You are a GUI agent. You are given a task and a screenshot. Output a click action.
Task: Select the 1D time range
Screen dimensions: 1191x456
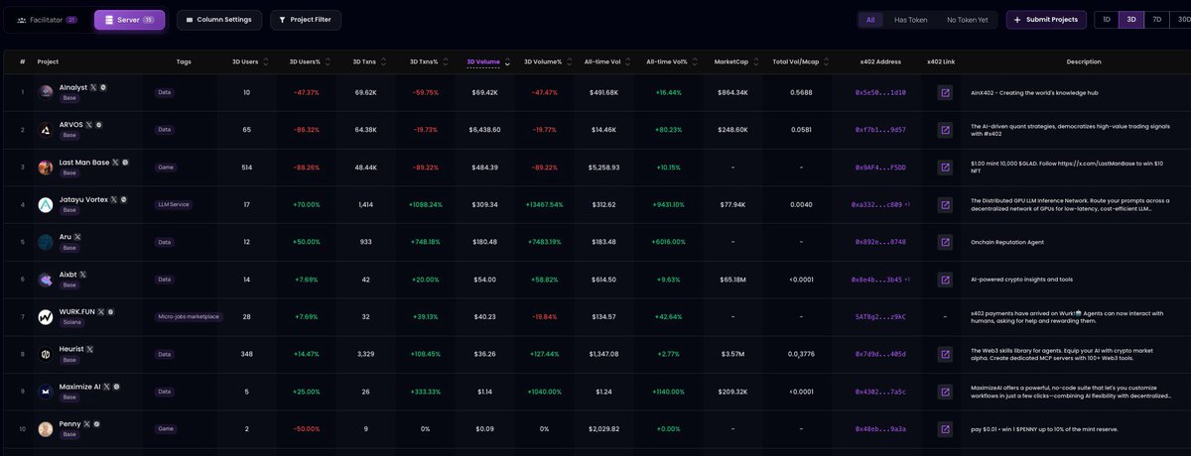pos(1106,20)
